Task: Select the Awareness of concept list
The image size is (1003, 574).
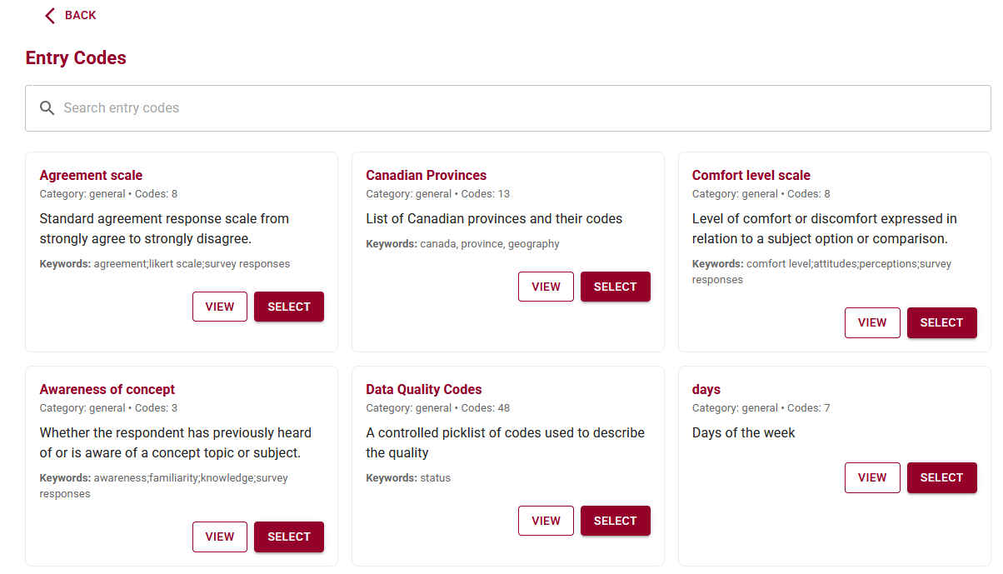Action: 289,537
